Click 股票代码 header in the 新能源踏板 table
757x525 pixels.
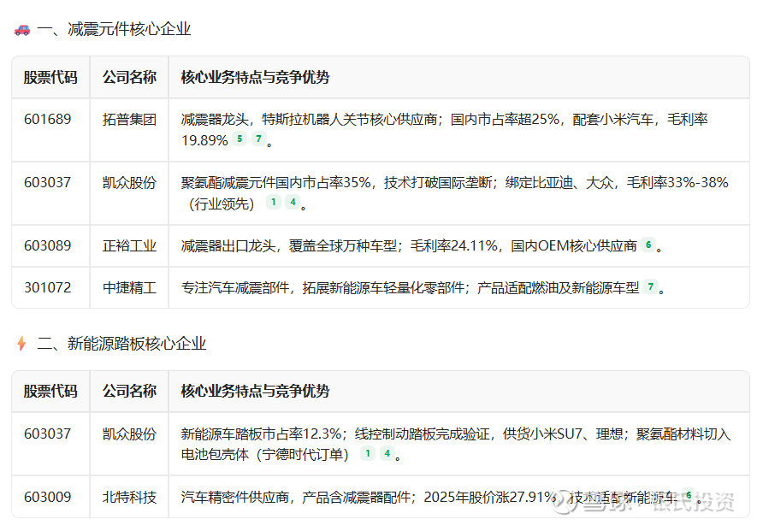(50, 391)
